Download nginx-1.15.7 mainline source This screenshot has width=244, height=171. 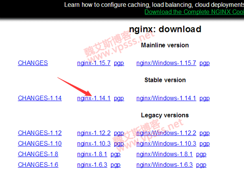coord(94,63)
